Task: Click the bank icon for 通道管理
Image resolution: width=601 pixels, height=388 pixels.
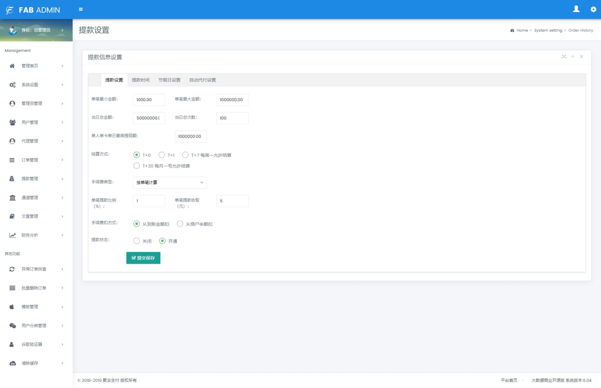Action: point(12,198)
